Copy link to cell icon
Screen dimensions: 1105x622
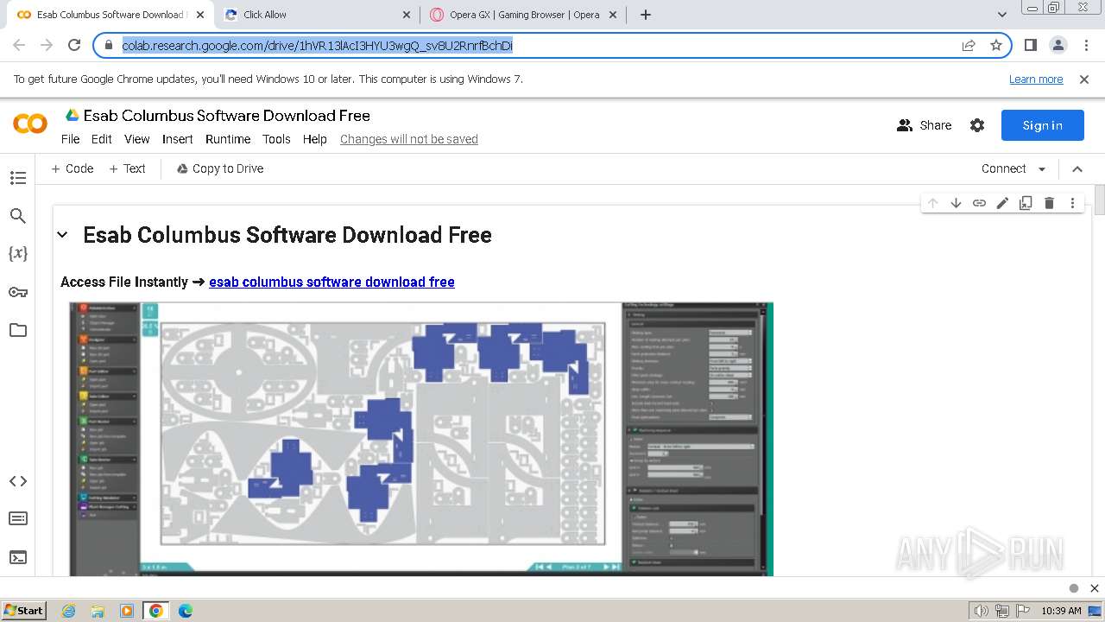979,203
